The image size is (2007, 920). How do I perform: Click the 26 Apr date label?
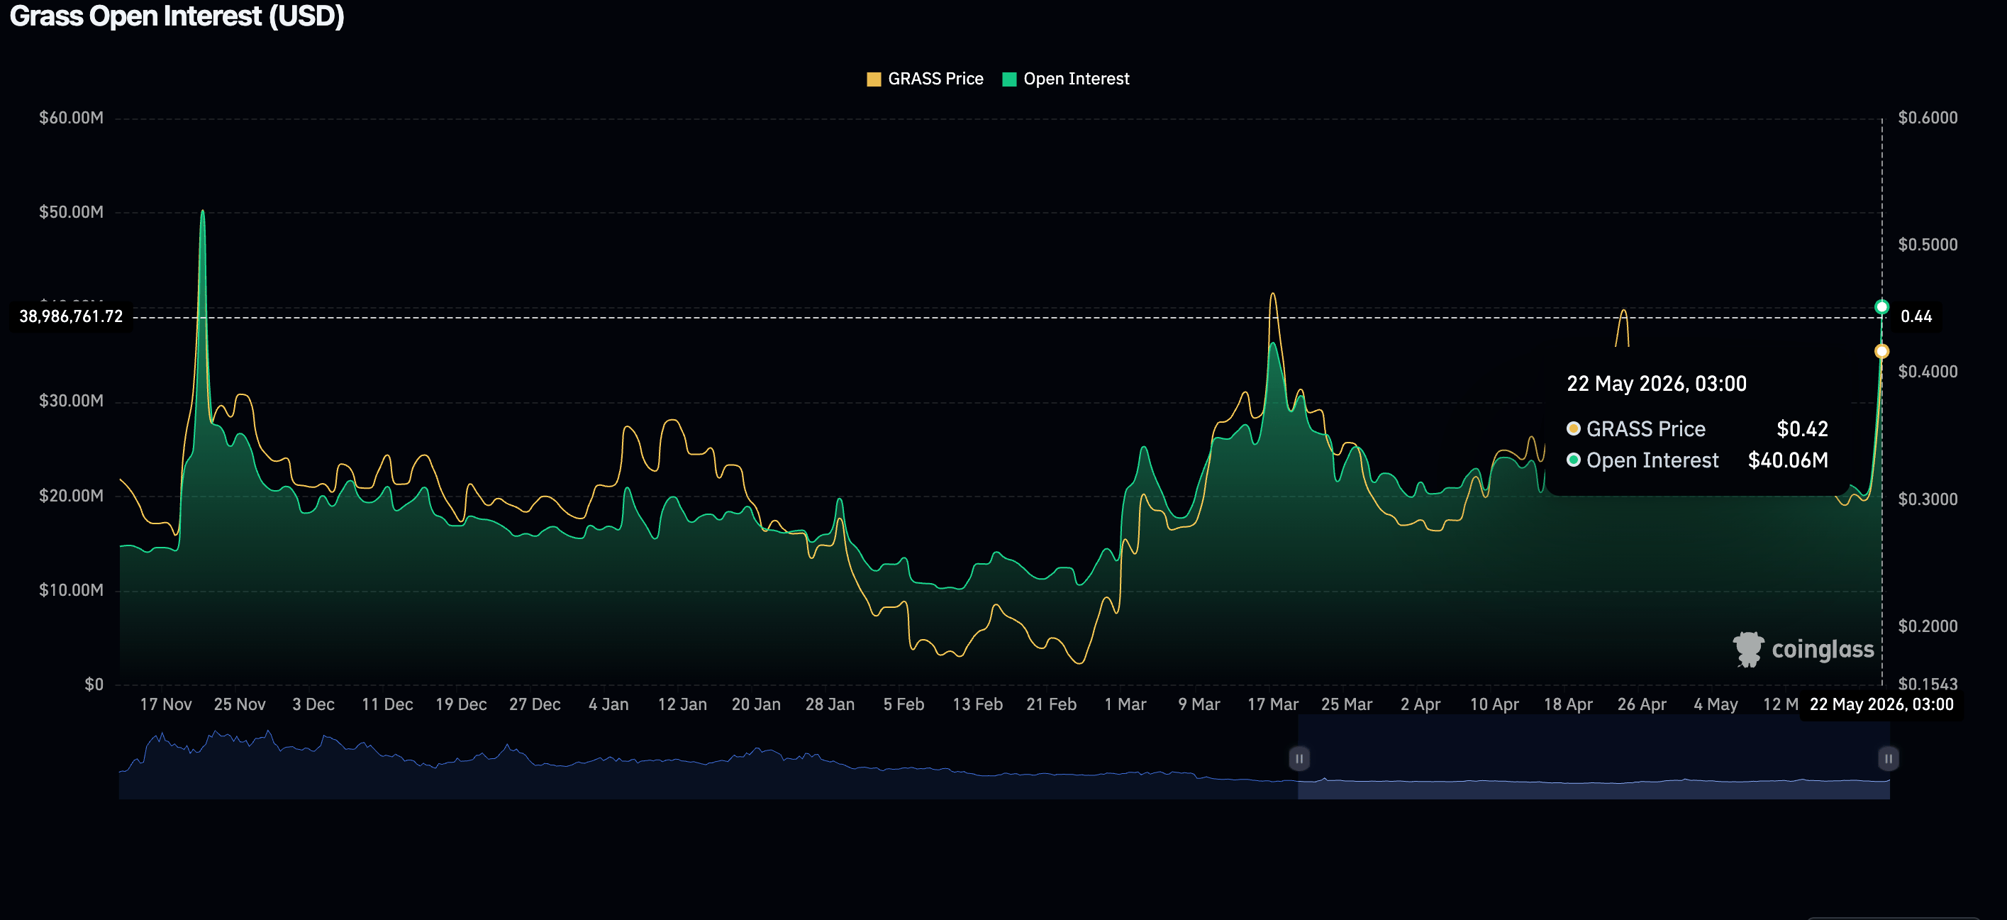(1642, 704)
